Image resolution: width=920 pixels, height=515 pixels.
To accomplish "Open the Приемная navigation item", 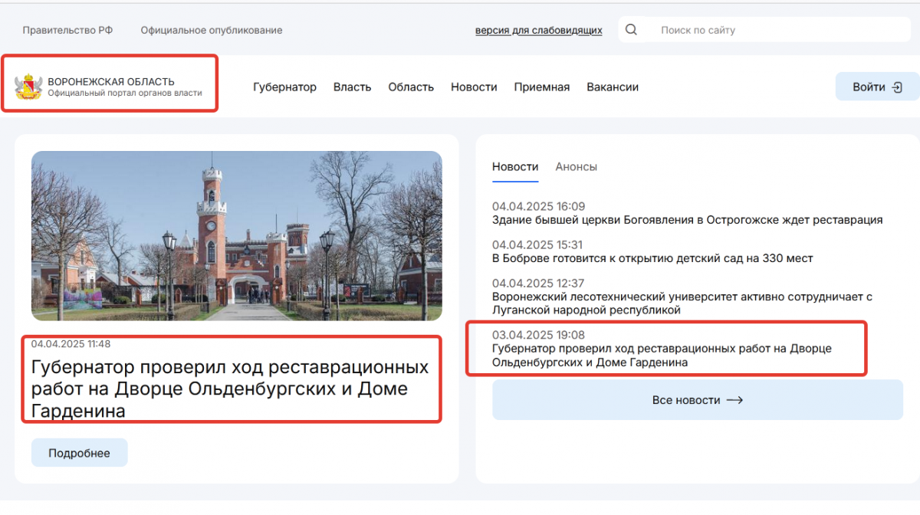I will [541, 87].
